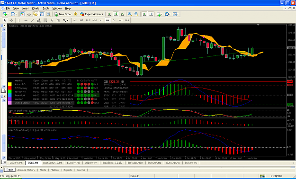
Task: Click the blue Frankfurt session swatch
Action: [10, 95]
